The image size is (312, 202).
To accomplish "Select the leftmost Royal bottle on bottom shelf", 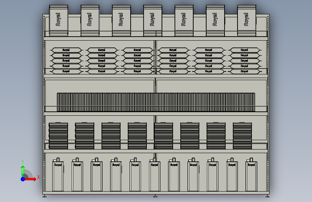I will (x=58, y=175).
